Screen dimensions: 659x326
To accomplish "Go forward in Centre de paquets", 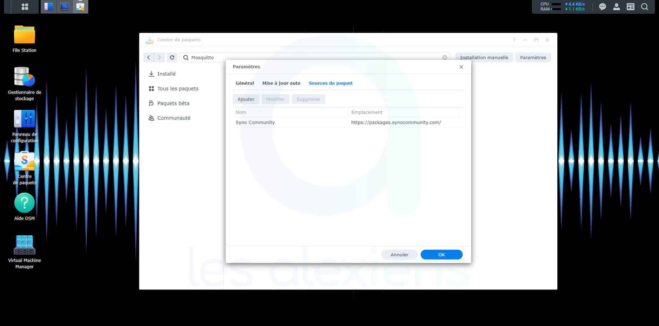I will coord(159,57).
